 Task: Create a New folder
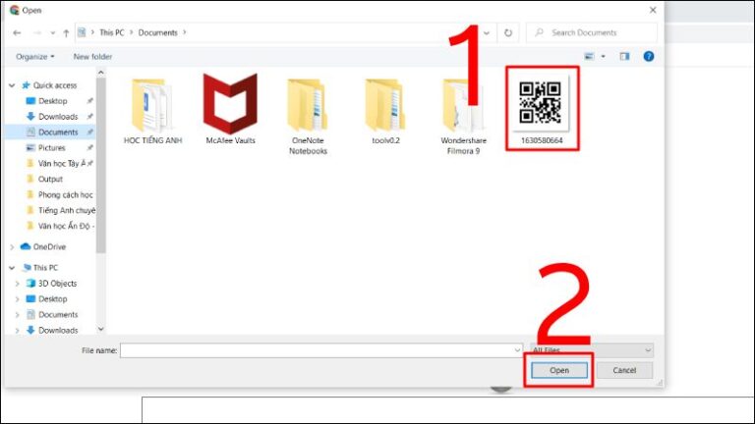point(92,57)
